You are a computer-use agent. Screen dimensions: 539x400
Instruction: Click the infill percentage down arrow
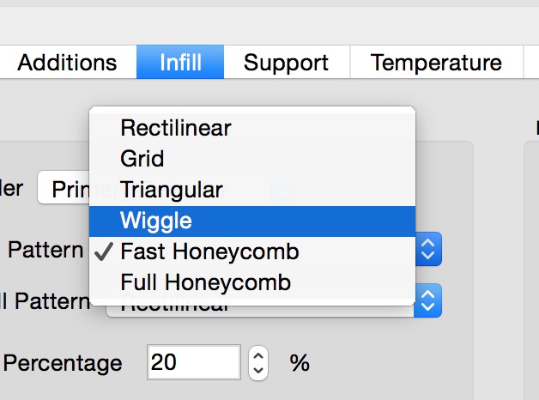257,371
